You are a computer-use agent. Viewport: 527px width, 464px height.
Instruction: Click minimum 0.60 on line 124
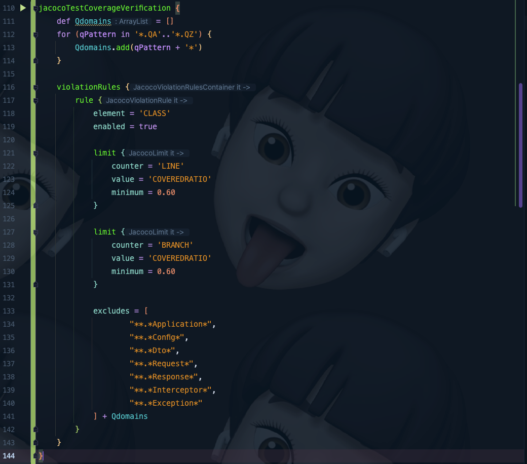point(166,192)
